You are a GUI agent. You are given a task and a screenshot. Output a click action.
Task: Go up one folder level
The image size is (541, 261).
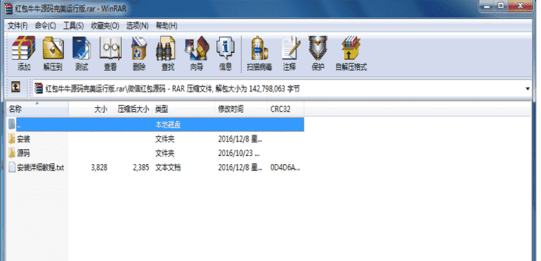coord(15,87)
